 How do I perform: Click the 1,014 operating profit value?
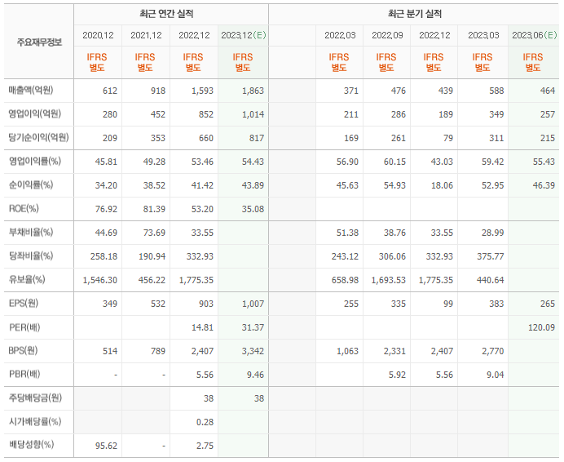pyautogui.click(x=253, y=114)
